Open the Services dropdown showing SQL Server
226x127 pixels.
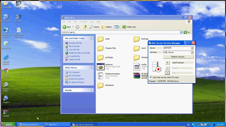192,53
